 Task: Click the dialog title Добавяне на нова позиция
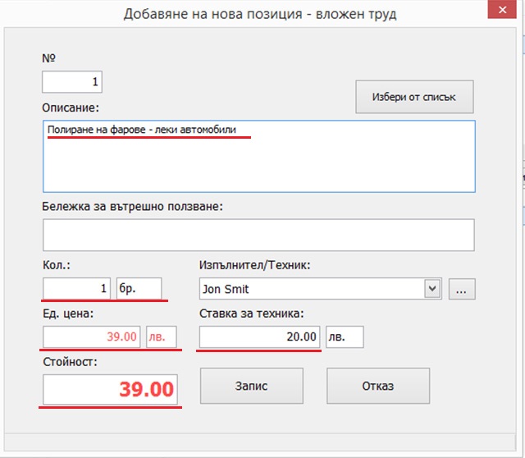tap(213, 14)
